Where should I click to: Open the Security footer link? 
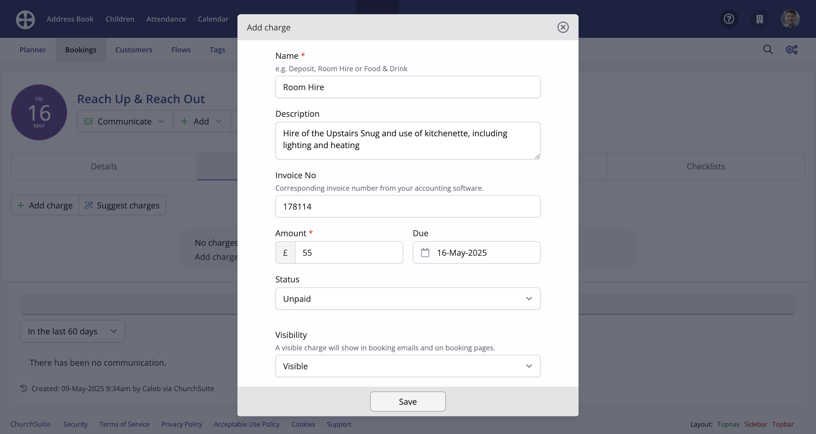click(x=75, y=424)
